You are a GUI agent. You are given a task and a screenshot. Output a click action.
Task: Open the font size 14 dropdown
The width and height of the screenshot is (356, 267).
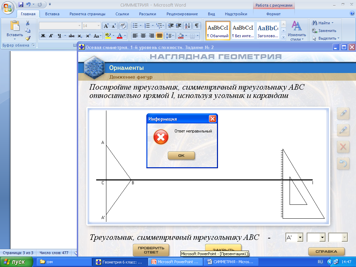pyautogui.click(x=98, y=26)
